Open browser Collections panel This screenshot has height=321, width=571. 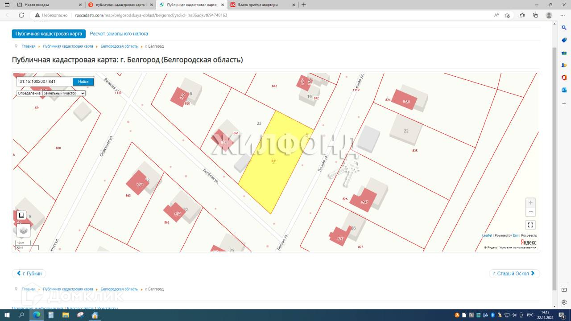click(x=535, y=15)
